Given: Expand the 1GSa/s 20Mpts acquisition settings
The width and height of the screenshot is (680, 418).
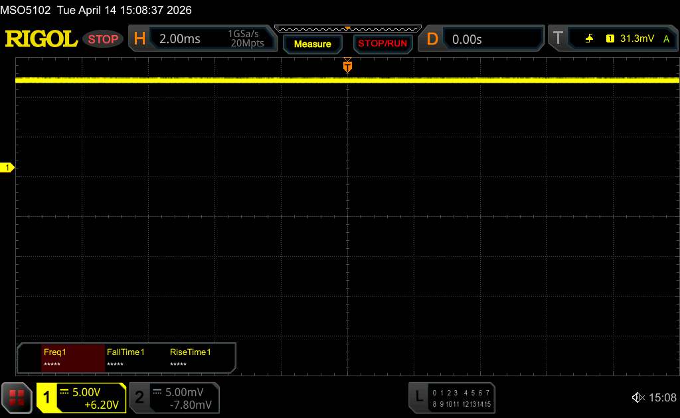Looking at the screenshot, I should (246, 39).
